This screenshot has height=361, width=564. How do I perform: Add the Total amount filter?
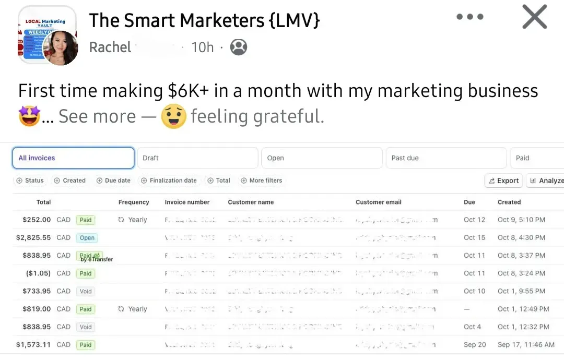(x=219, y=180)
